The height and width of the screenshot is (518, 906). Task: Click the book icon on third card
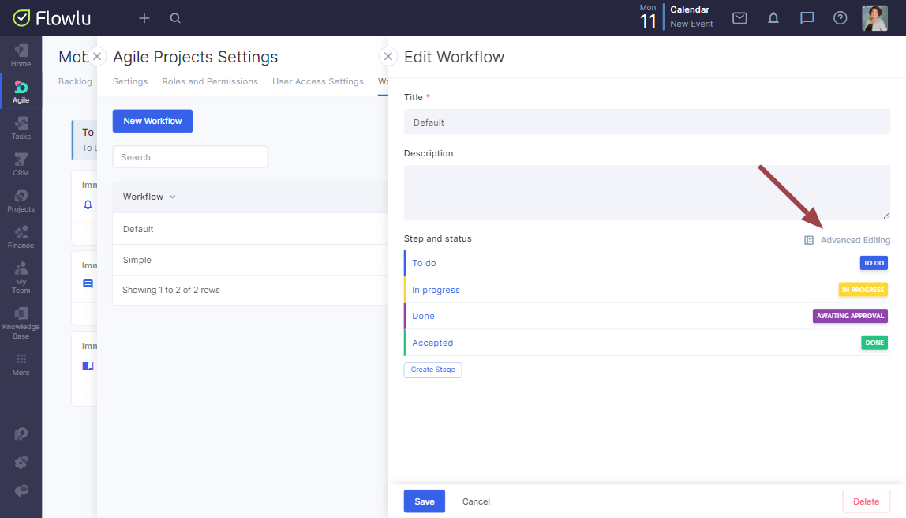[88, 366]
